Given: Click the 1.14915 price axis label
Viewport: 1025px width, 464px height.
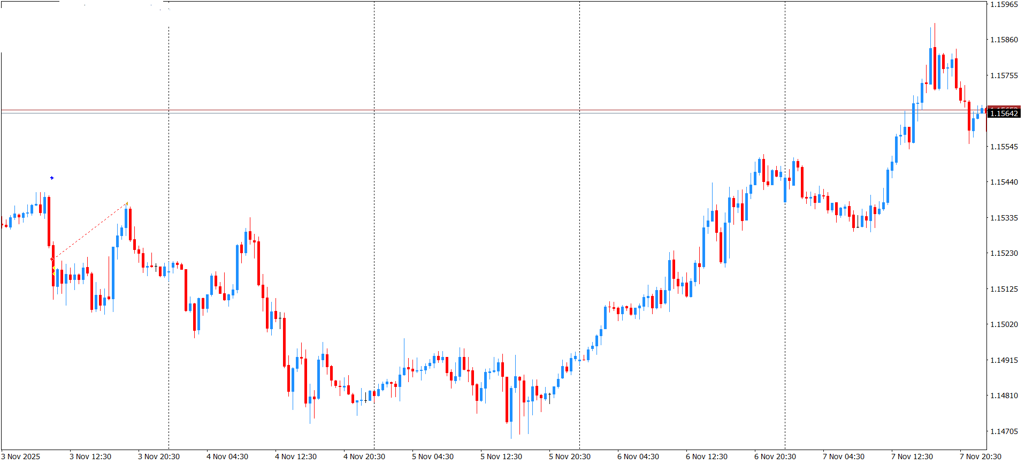Looking at the screenshot, I should pos(1004,360).
